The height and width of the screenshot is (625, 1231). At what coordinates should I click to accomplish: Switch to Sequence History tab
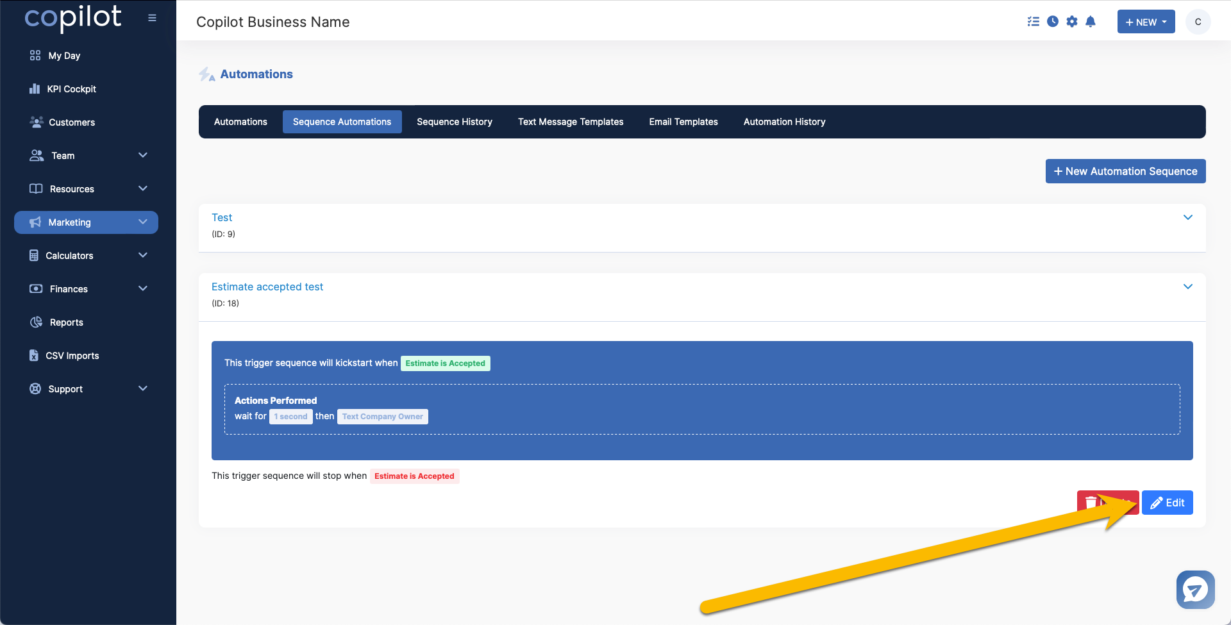click(455, 122)
